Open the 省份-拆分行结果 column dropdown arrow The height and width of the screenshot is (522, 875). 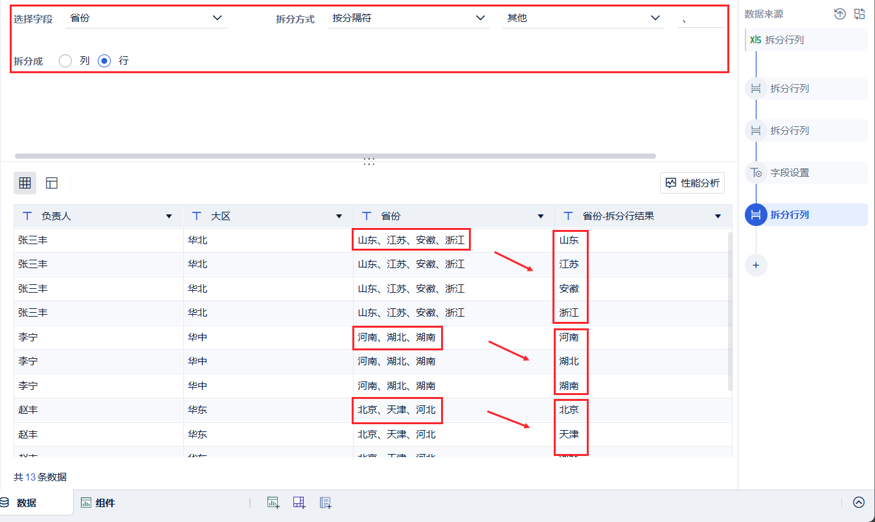(x=718, y=216)
